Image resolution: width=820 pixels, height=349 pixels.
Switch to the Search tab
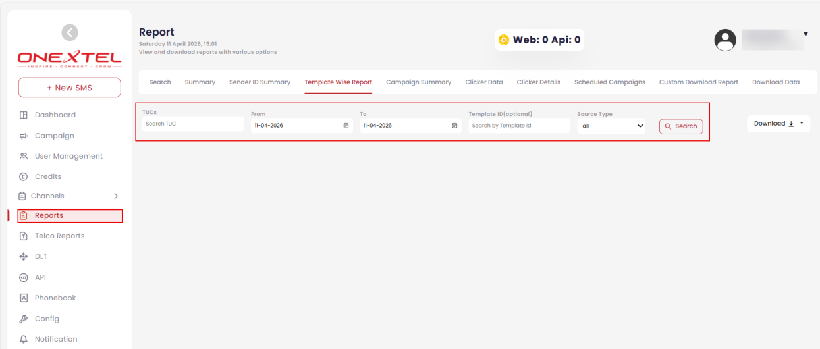point(160,82)
